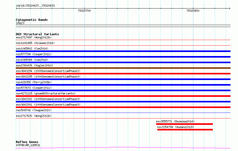The width and height of the screenshot is (238, 151).
Task: Select the red nsv3354794 (Audano2019) bar
Action: (185, 130)
